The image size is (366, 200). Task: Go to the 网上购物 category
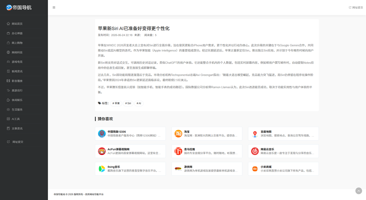pyautogui.click(x=17, y=43)
